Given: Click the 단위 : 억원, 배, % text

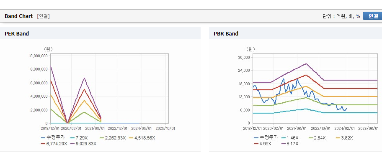Looking at the screenshot, I should (341, 16).
